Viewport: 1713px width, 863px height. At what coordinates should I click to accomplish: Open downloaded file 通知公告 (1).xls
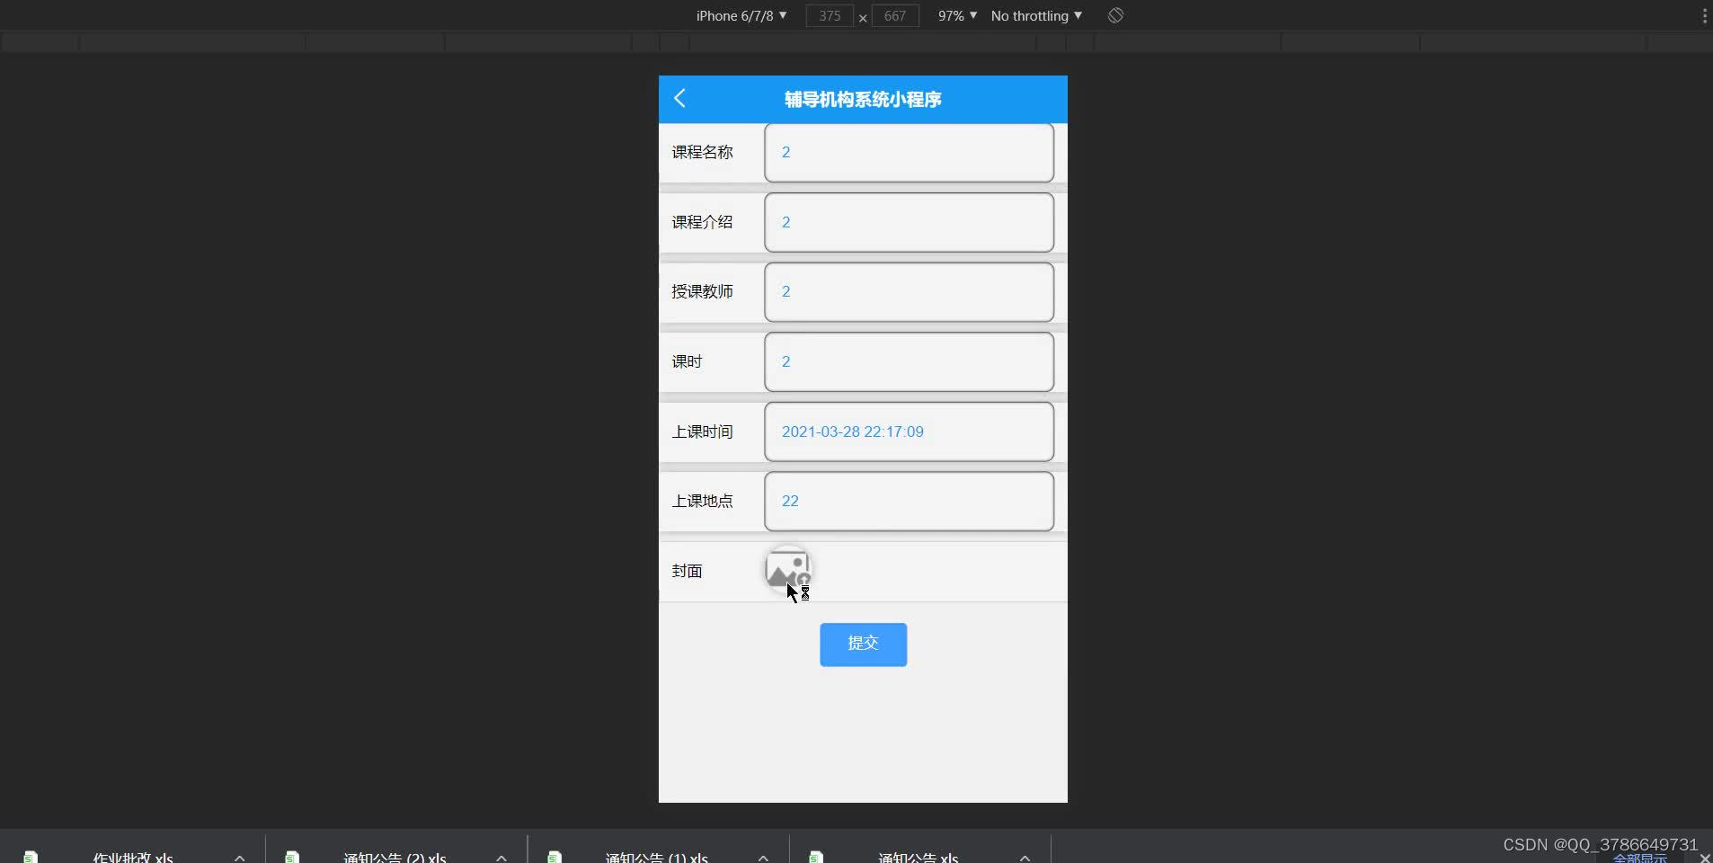point(656,858)
